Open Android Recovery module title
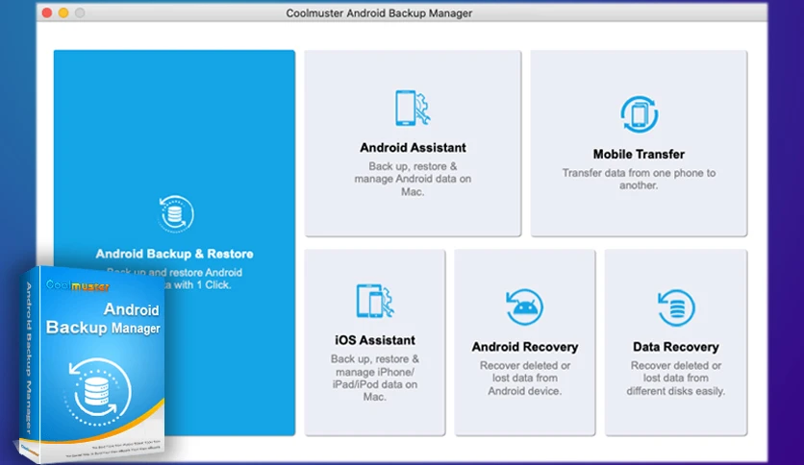 tap(524, 347)
